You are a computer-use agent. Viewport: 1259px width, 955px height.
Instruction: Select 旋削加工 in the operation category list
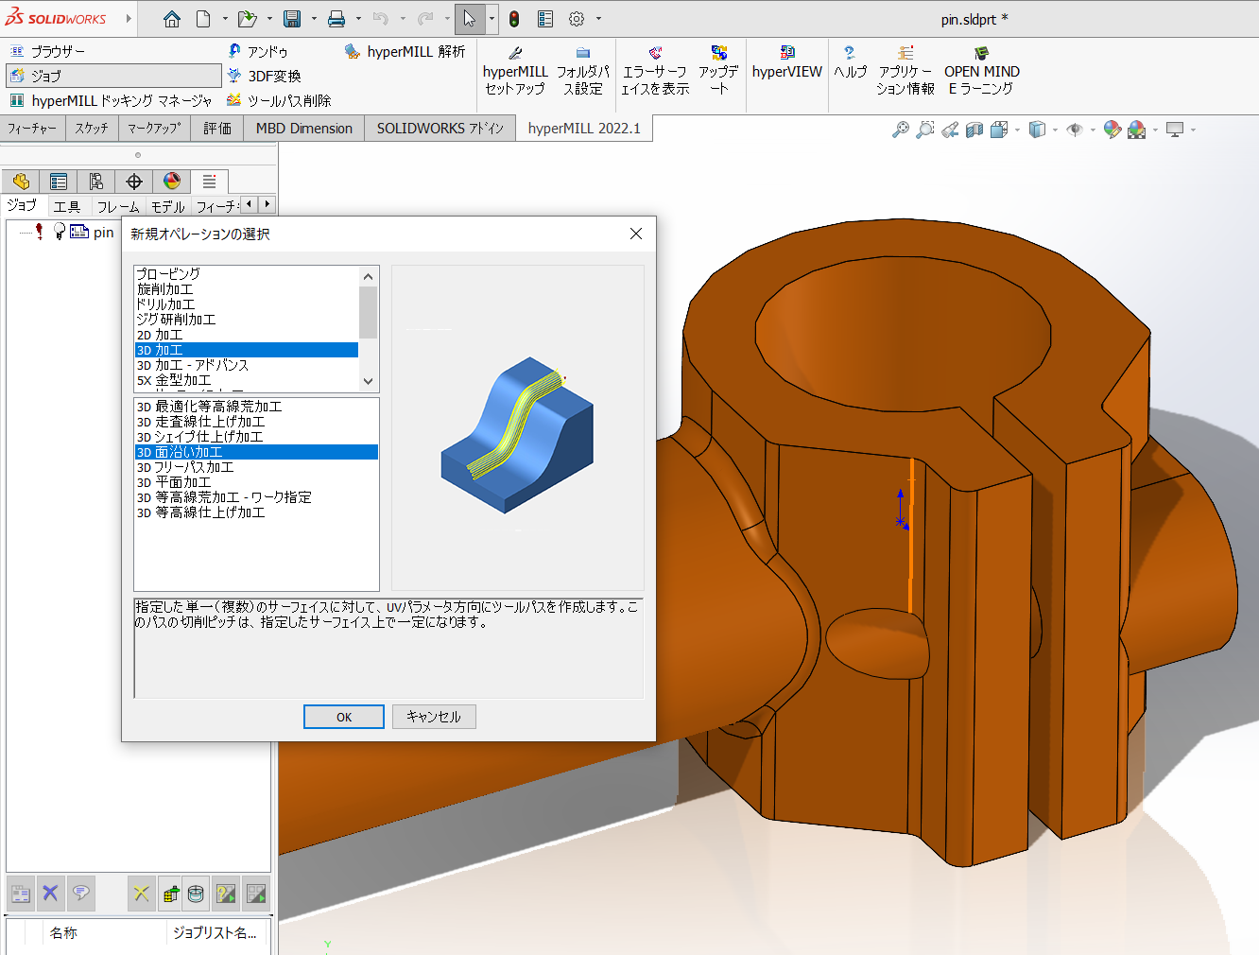coord(247,289)
